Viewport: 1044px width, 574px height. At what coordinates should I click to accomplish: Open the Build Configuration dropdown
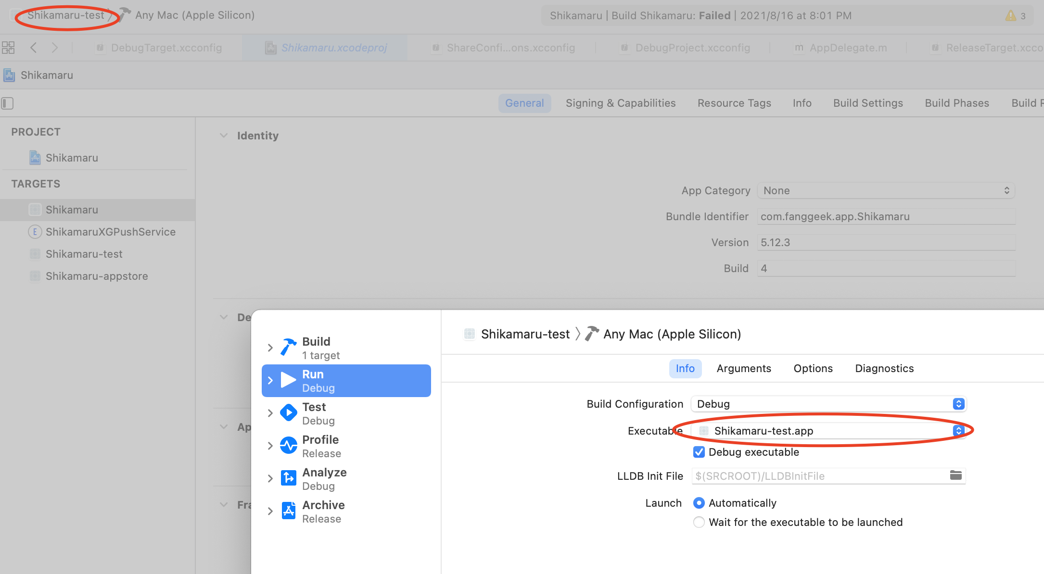[x=828, y=404]
